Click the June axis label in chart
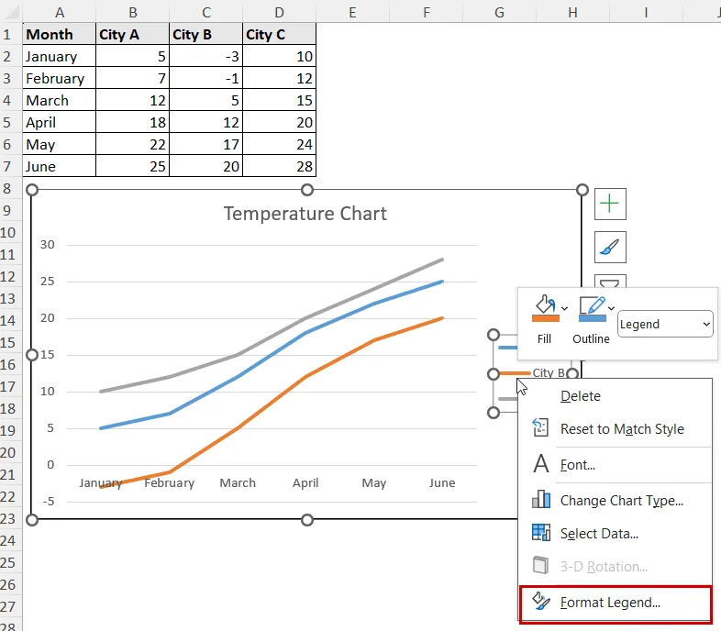Screen dimensions: 721x631 [442, 483]
